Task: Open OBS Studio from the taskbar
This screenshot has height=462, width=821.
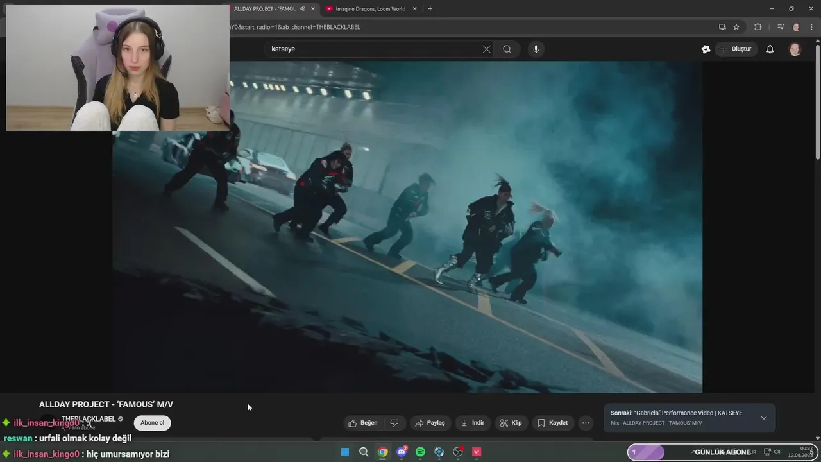Action: 458,452
